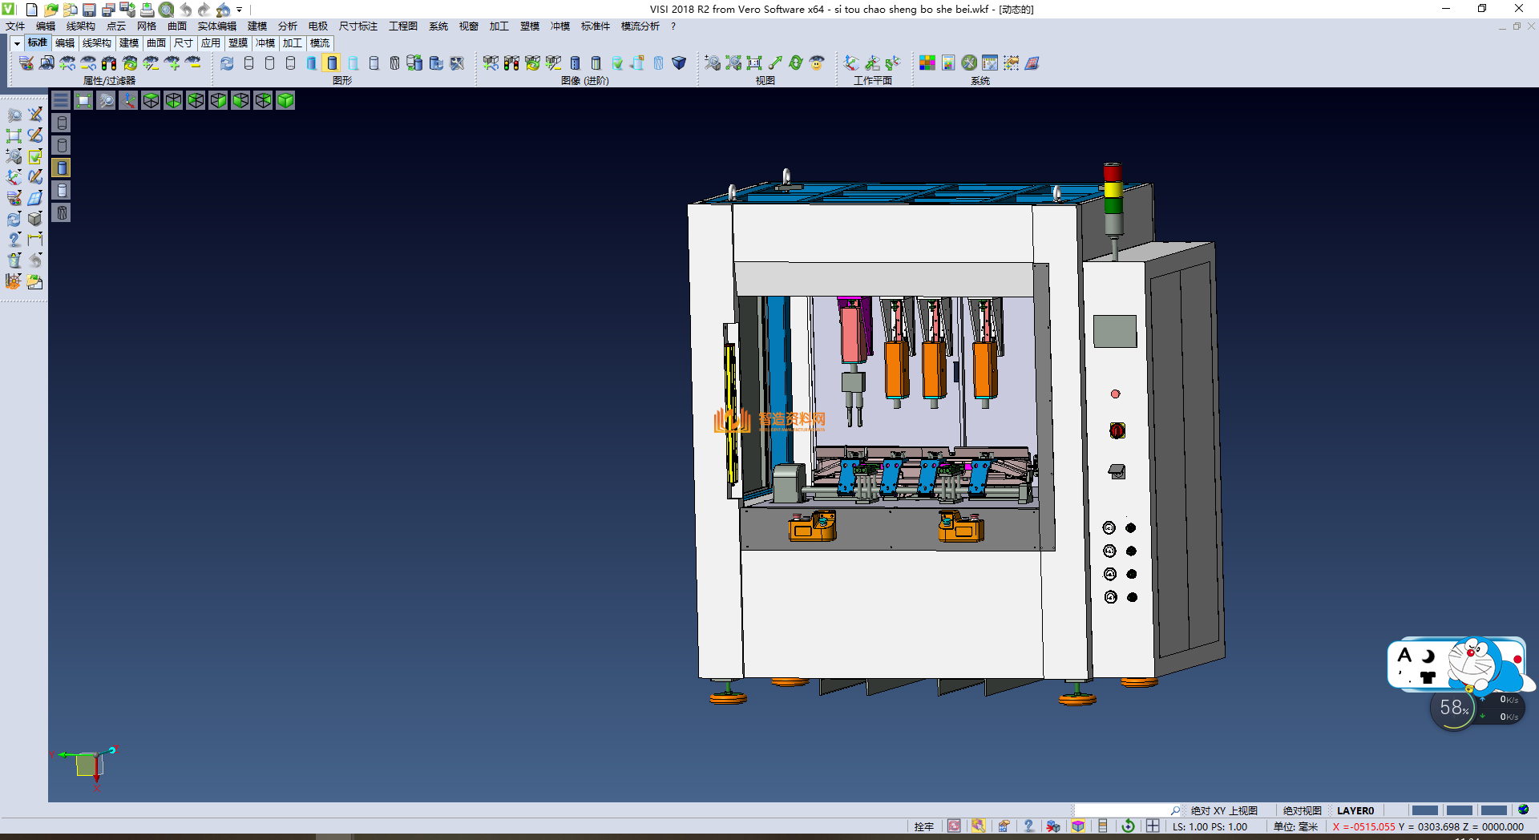The height and width of the screenshot is (840, 1539).
Task: Toggle the highlighted shaded cylinder render mode
Action: [x=332, y=63]
